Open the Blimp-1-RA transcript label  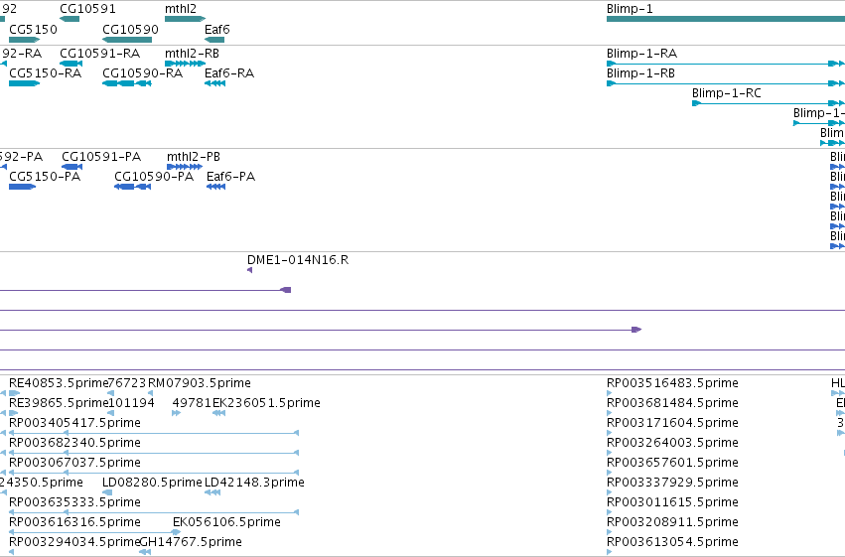(x=641, y=54)
